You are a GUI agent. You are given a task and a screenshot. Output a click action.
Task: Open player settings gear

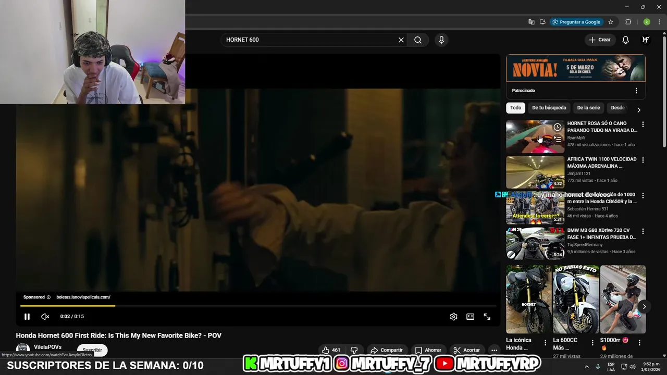454,317
